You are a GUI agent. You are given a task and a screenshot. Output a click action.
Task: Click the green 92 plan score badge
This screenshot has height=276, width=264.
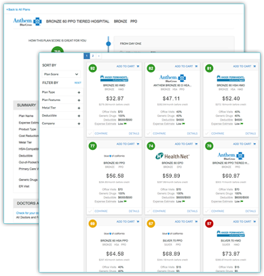pyautogui.click(x=93, y=68)
